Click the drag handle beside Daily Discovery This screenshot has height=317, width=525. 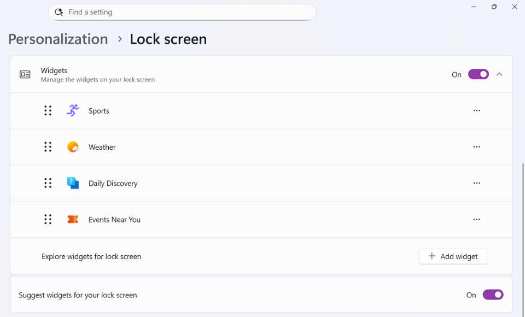(x=48, y=183)
